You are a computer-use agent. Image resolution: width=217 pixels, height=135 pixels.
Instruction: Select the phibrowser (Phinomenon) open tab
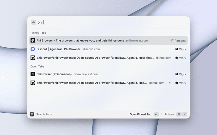[108, 74]
